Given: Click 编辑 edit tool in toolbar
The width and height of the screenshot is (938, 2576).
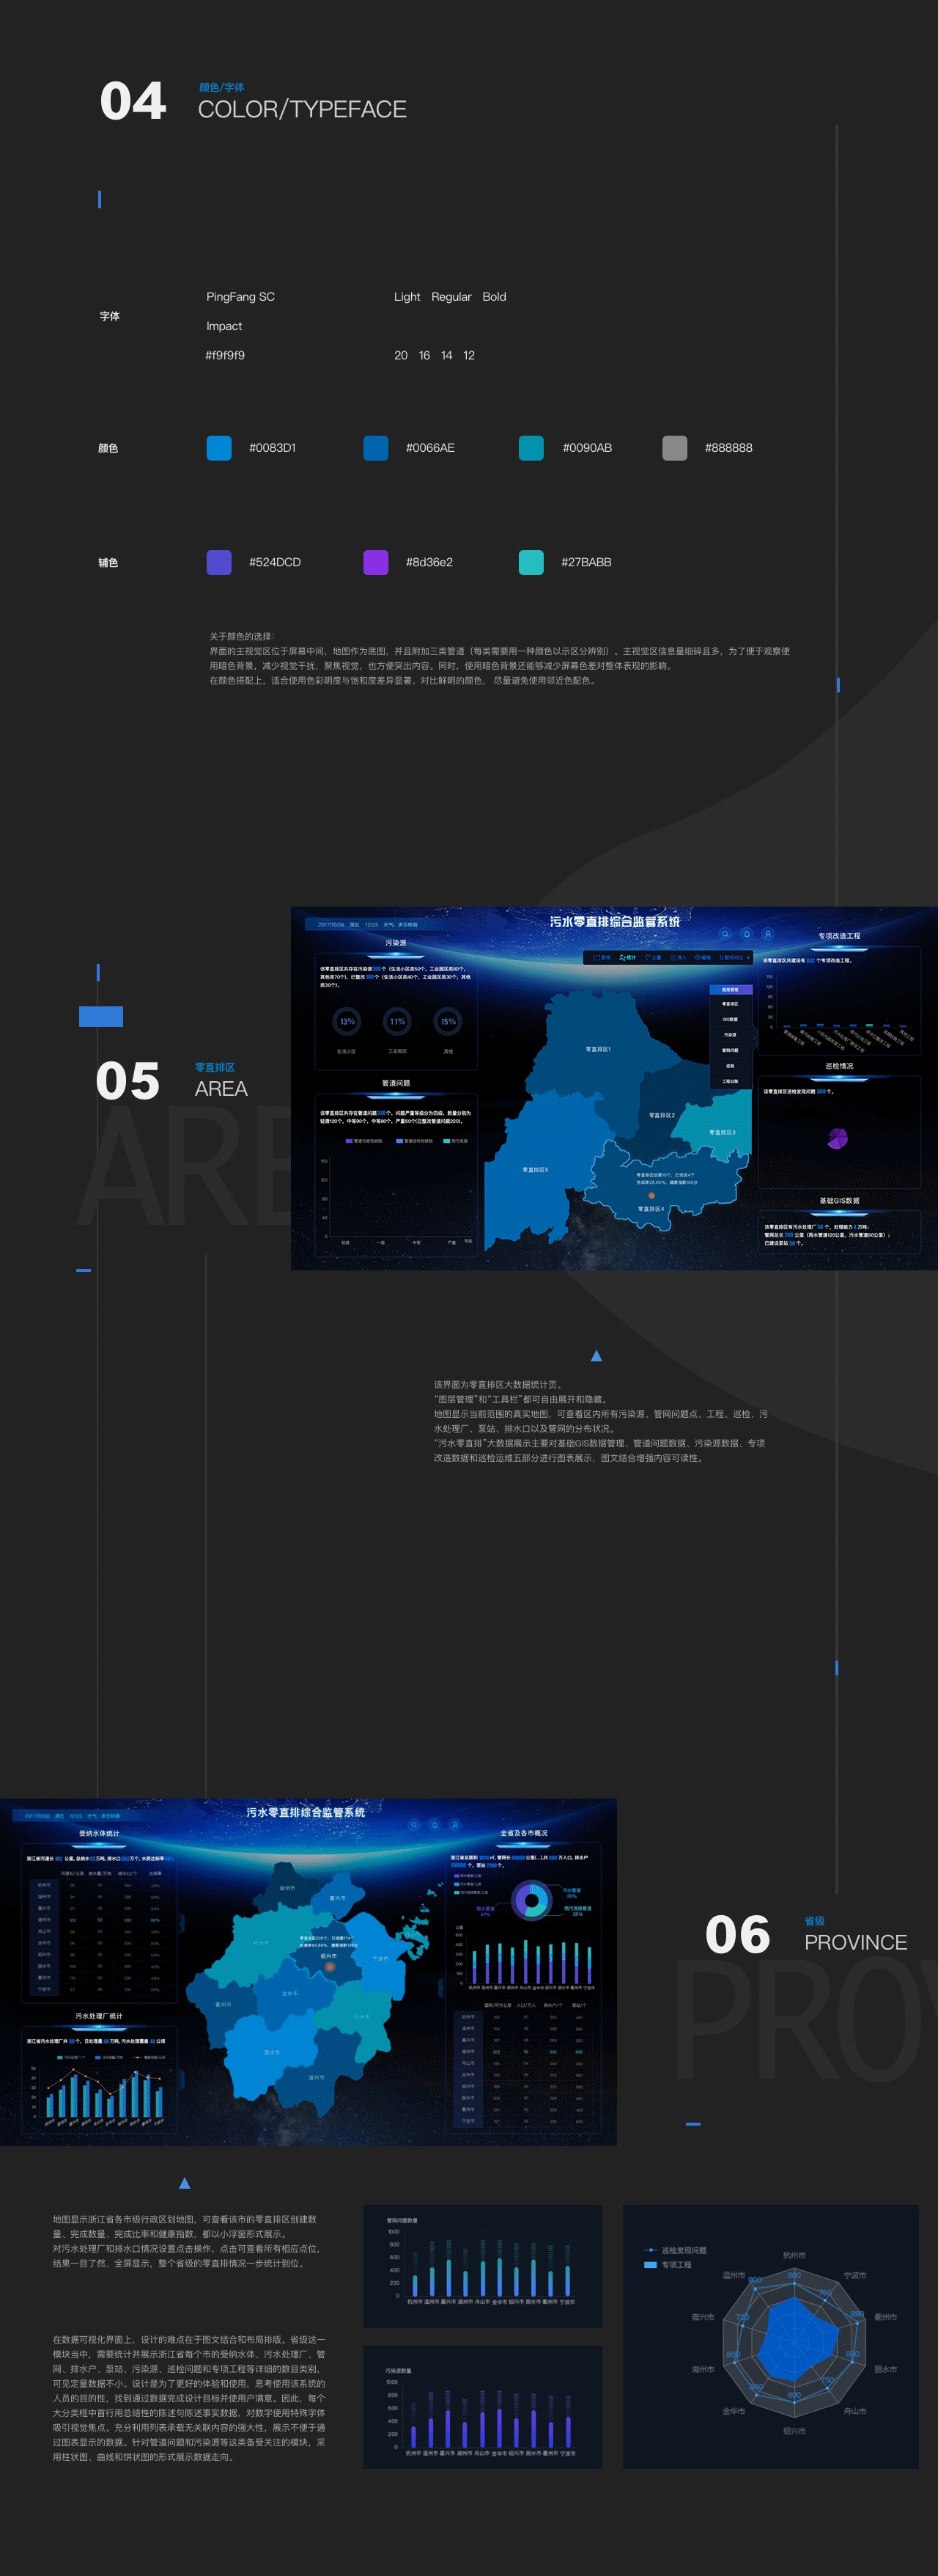Looking at the screenshot, I should coord(702,957).
